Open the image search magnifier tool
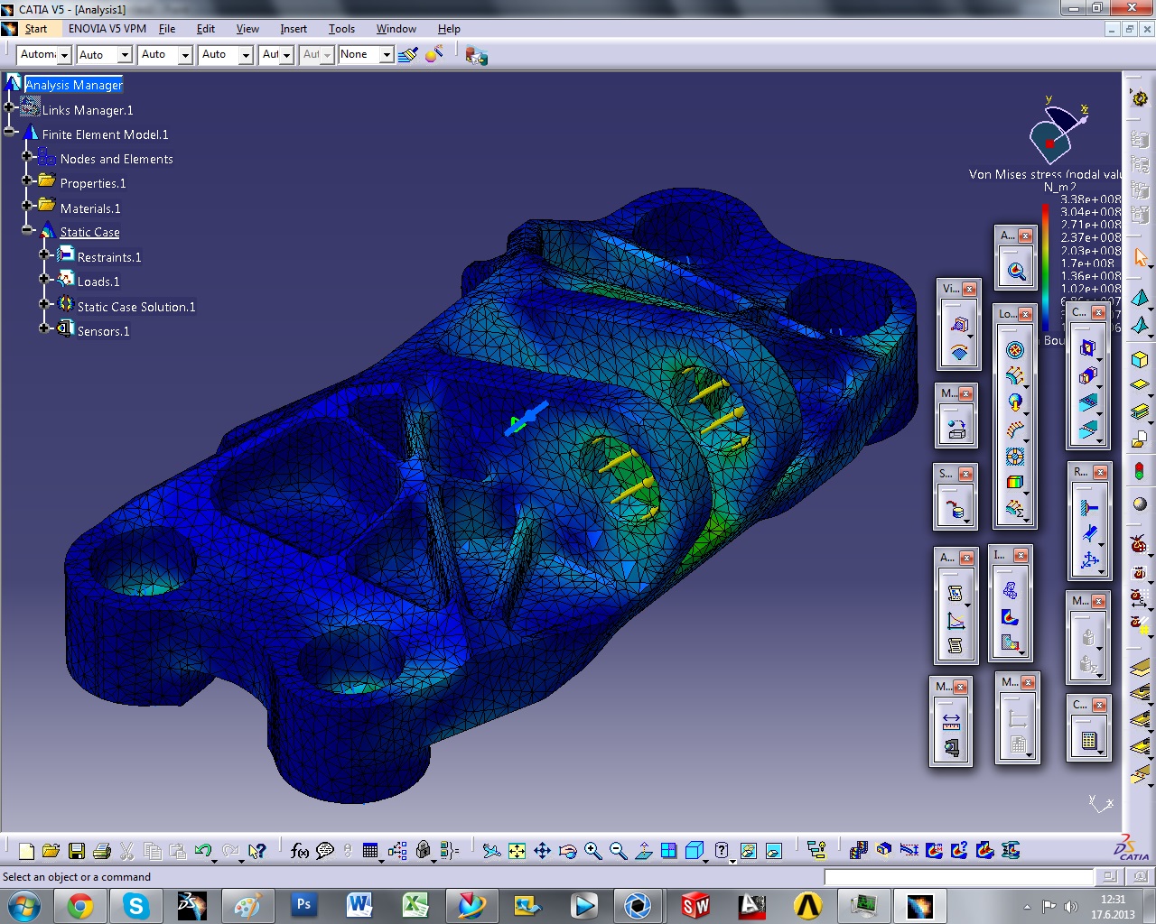This screenshot has height=924, width=1156. coord(1016,271)
